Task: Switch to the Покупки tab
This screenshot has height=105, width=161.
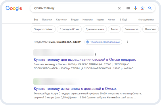Action: (x=47, y=20)
